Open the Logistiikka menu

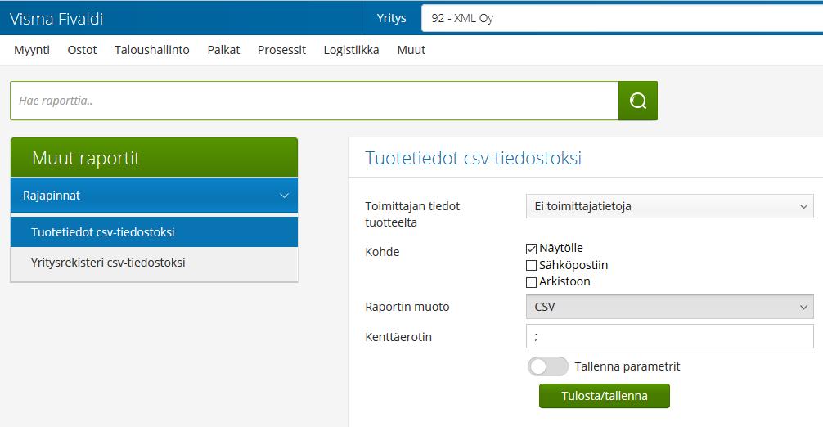tap(351, 50)
